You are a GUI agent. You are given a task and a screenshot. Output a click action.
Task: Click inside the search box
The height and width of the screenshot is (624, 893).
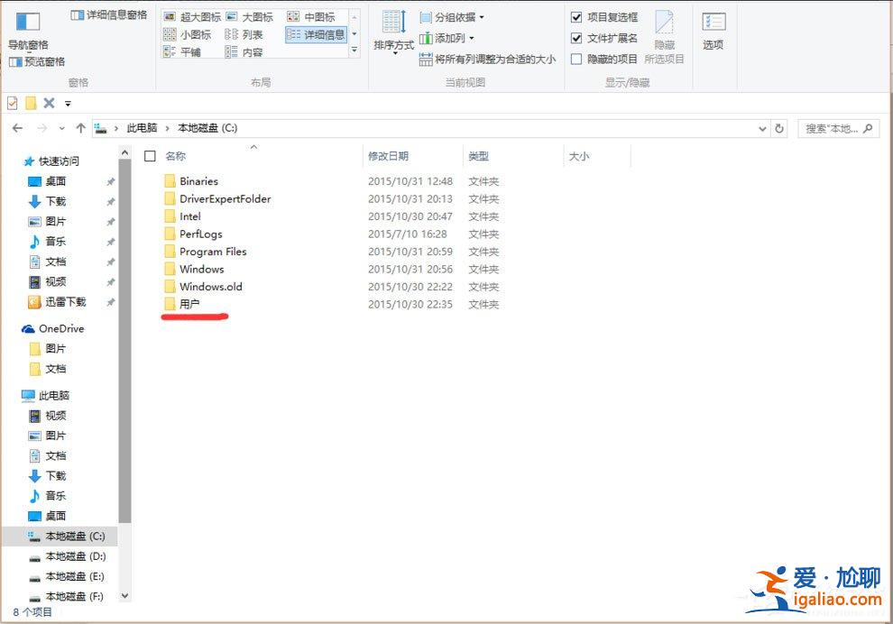834,128
